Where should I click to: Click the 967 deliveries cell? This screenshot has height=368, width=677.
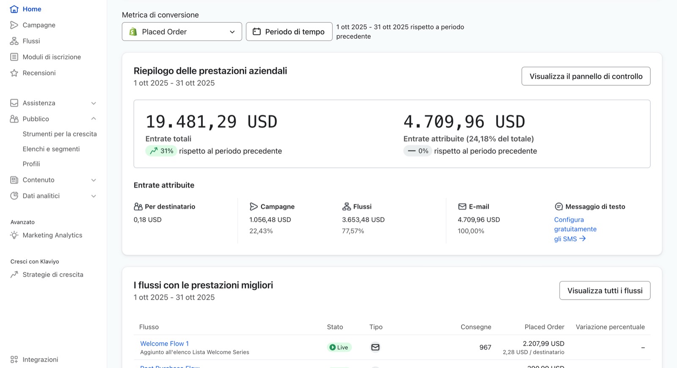(x=485, y=347)
